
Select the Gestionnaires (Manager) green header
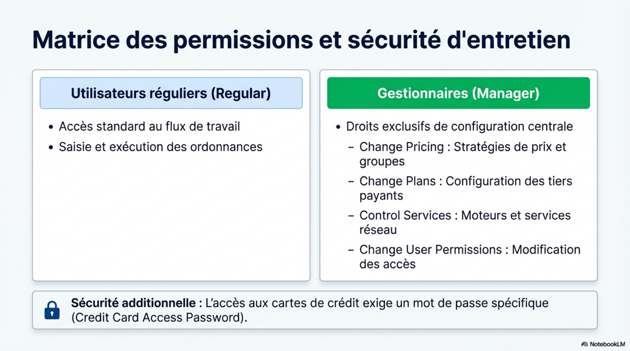[x=458, y=93]
